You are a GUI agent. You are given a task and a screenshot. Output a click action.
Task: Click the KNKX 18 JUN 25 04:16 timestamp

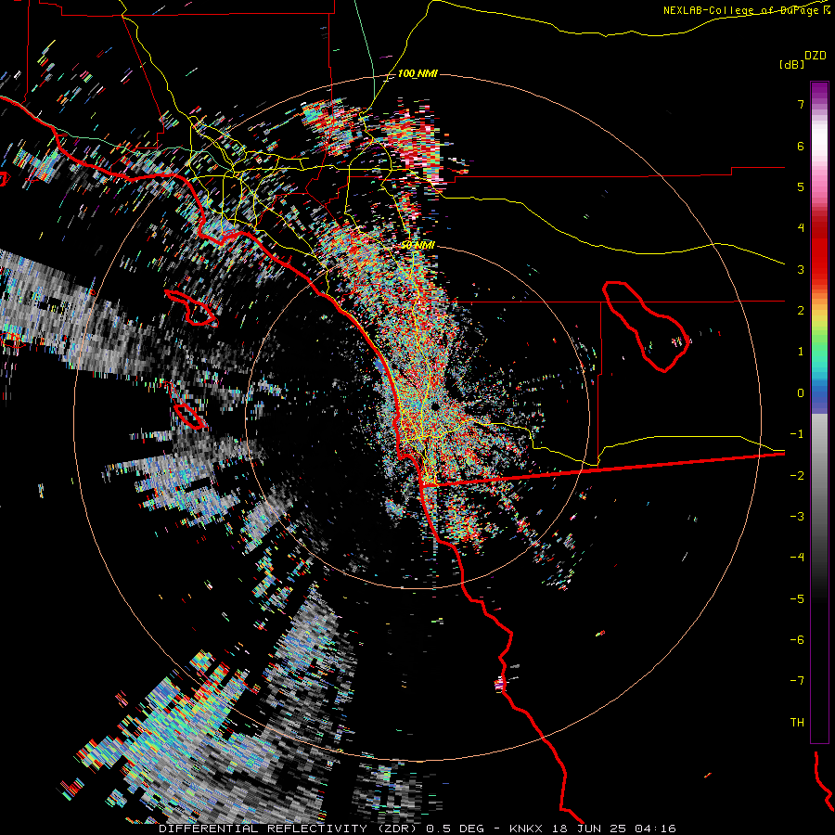(x=593, y=829)
